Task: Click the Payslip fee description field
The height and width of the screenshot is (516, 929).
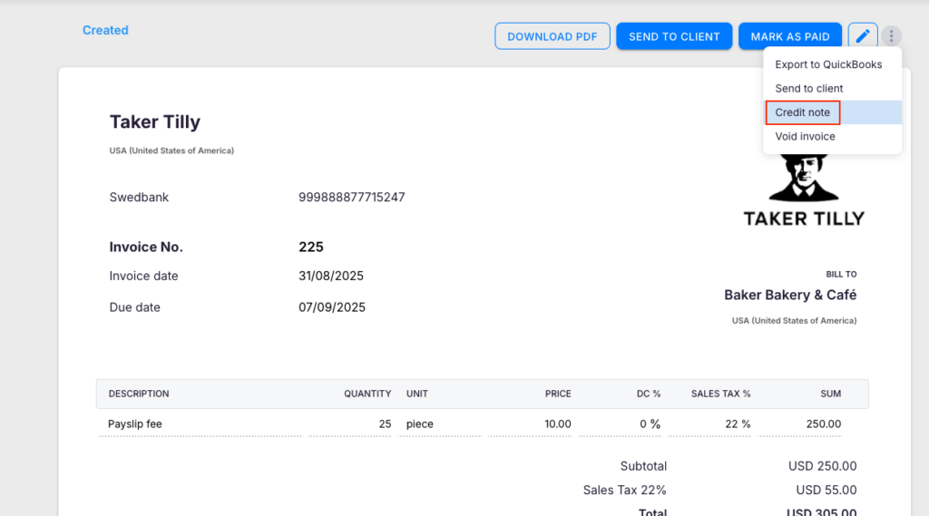Action: pos(200,424)
